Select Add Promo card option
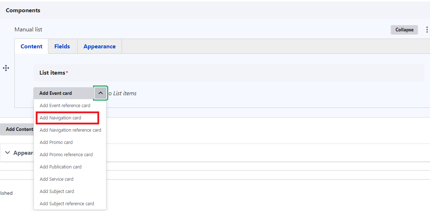The height and width of the screenshot is (211, 430). [56, 142]
